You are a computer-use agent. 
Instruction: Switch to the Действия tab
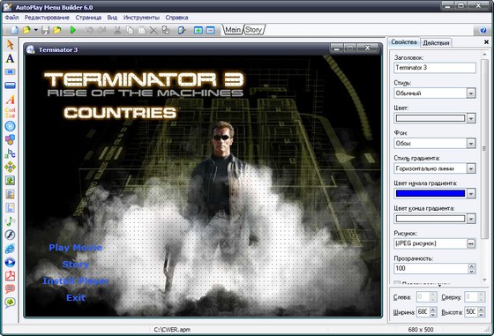(x=436, y=43)
